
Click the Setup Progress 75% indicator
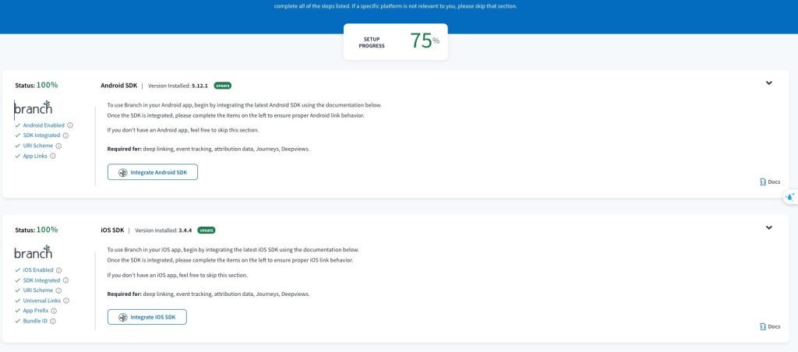tap(396, 41)
